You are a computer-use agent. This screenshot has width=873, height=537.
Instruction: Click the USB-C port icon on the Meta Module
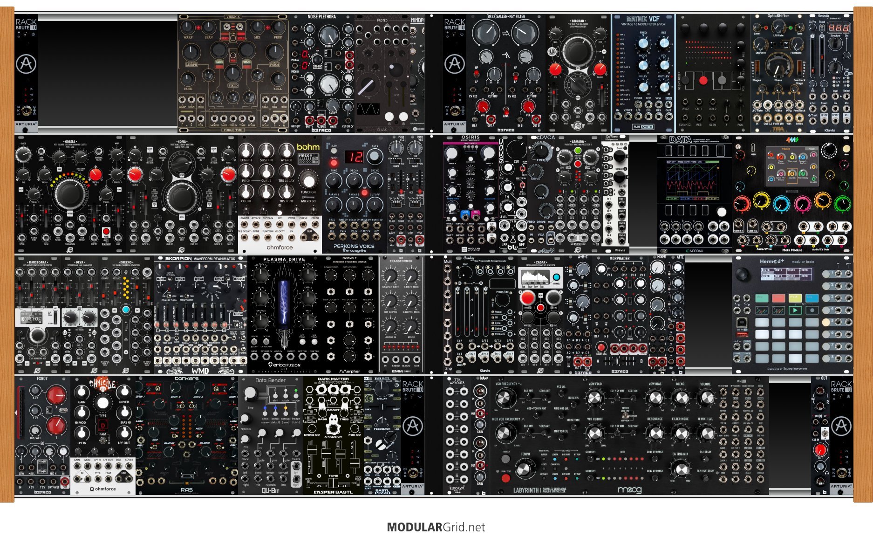pos(753,147)
